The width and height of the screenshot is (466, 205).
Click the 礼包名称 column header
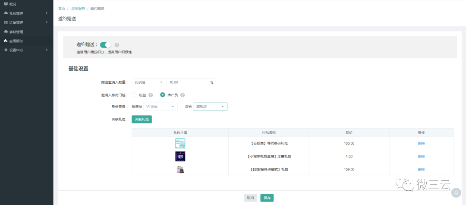269,132
